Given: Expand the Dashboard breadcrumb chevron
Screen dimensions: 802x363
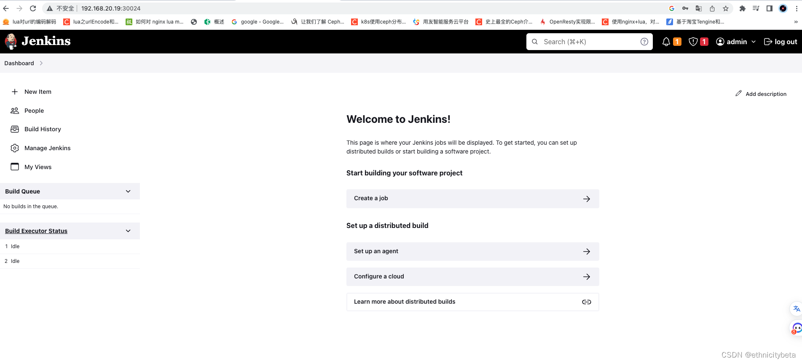Looking at the screenshot, I should pos(41,63).
